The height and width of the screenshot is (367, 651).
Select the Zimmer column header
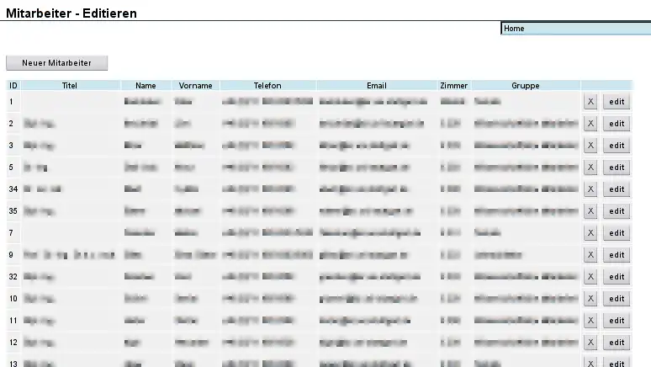pyautogui.click(x=454, y=86)
